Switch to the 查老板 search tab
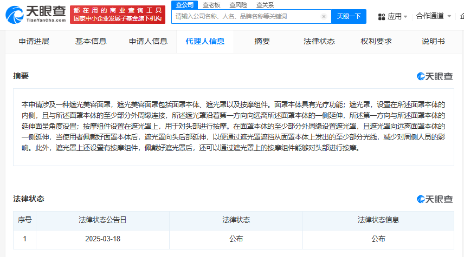This screenshot has height=257, width=464. click(x=211, y=5)
